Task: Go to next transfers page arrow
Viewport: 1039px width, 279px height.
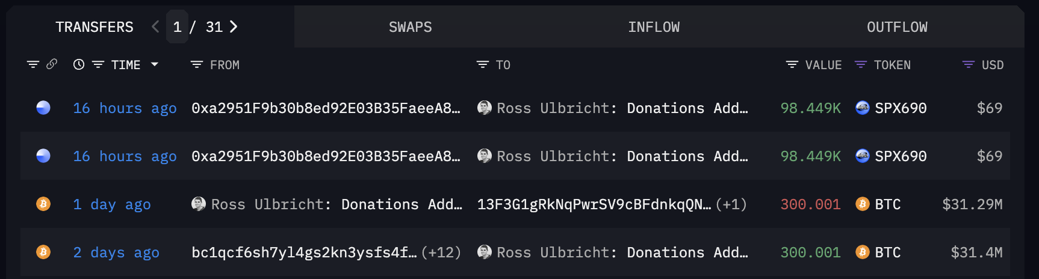Action: tap(234, 26)
